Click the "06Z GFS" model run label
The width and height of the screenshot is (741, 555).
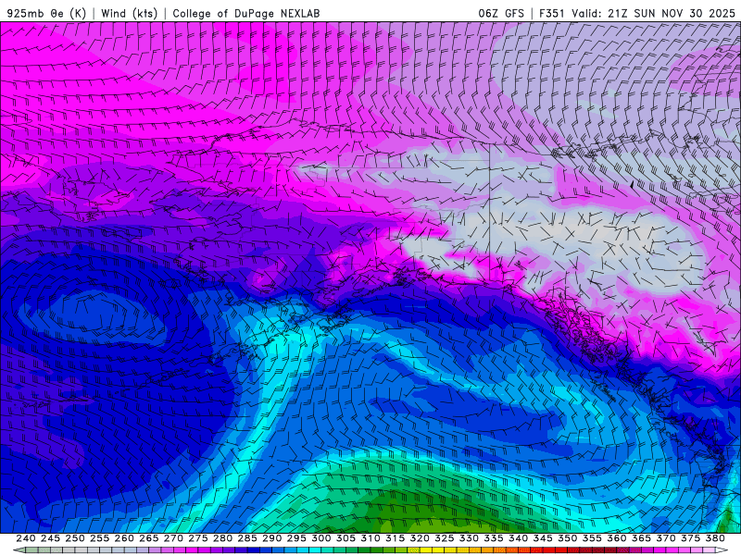pos(501,13)
